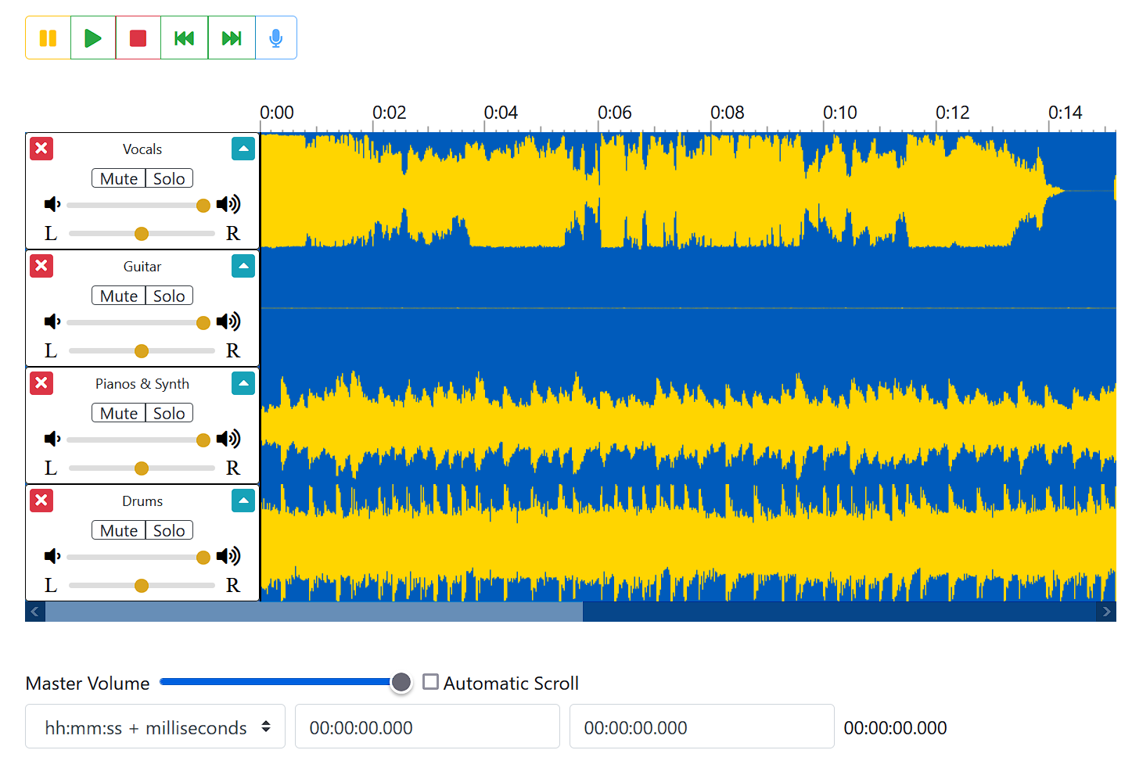Remove the Vocals track with red X
Image resolution: width=1132 pixels, height=768 pixels.
[x=41, y=149]
